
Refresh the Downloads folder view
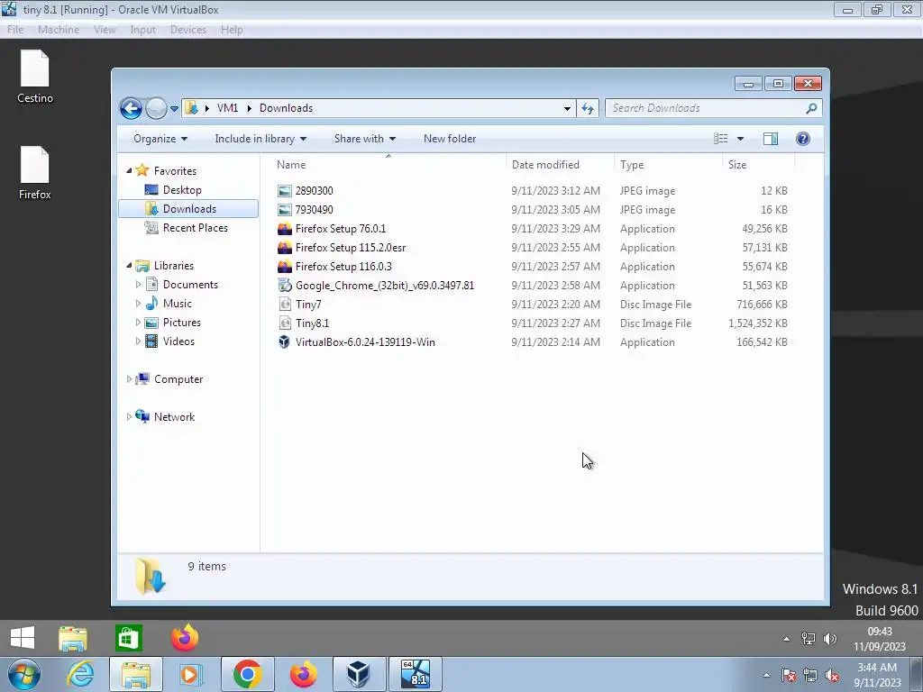[x=588, y=108]
